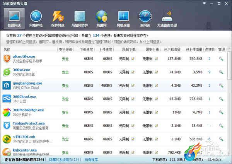The image size is (232, 164).
Task: Edit upload limit for knbcenter.exe
Action: coord(156,152)
